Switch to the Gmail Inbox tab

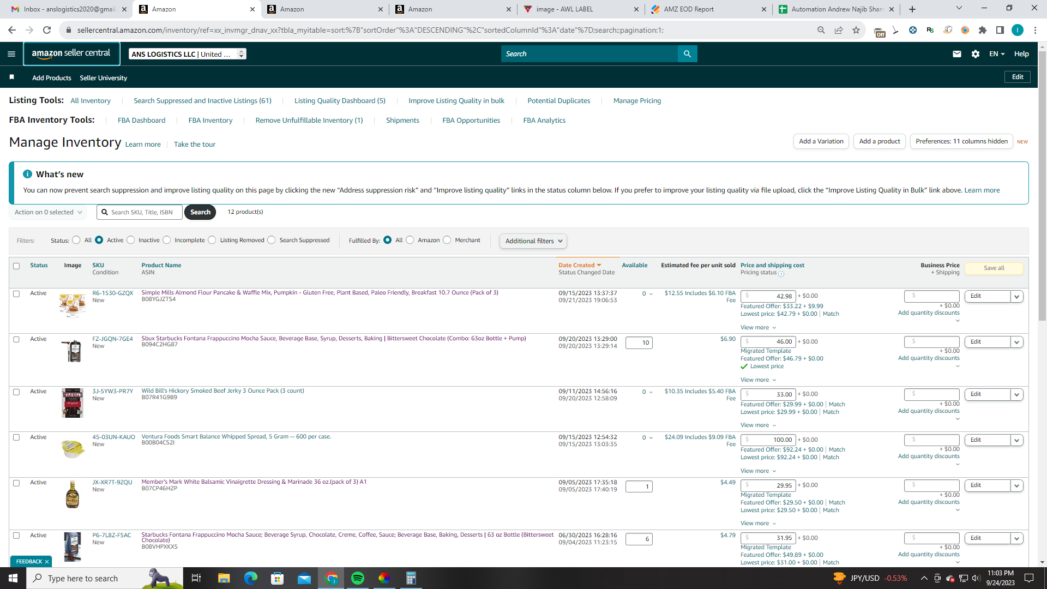pos(69,9)
